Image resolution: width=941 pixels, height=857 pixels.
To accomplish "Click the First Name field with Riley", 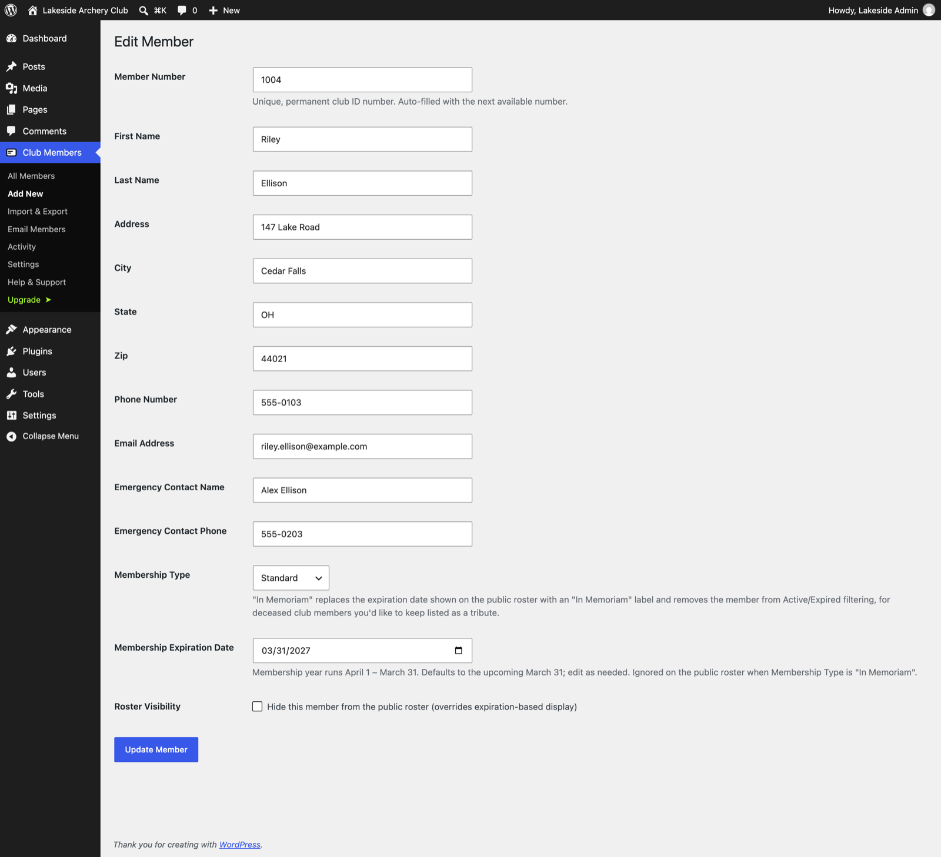I will pyautogui.click(x=362, y=139).
